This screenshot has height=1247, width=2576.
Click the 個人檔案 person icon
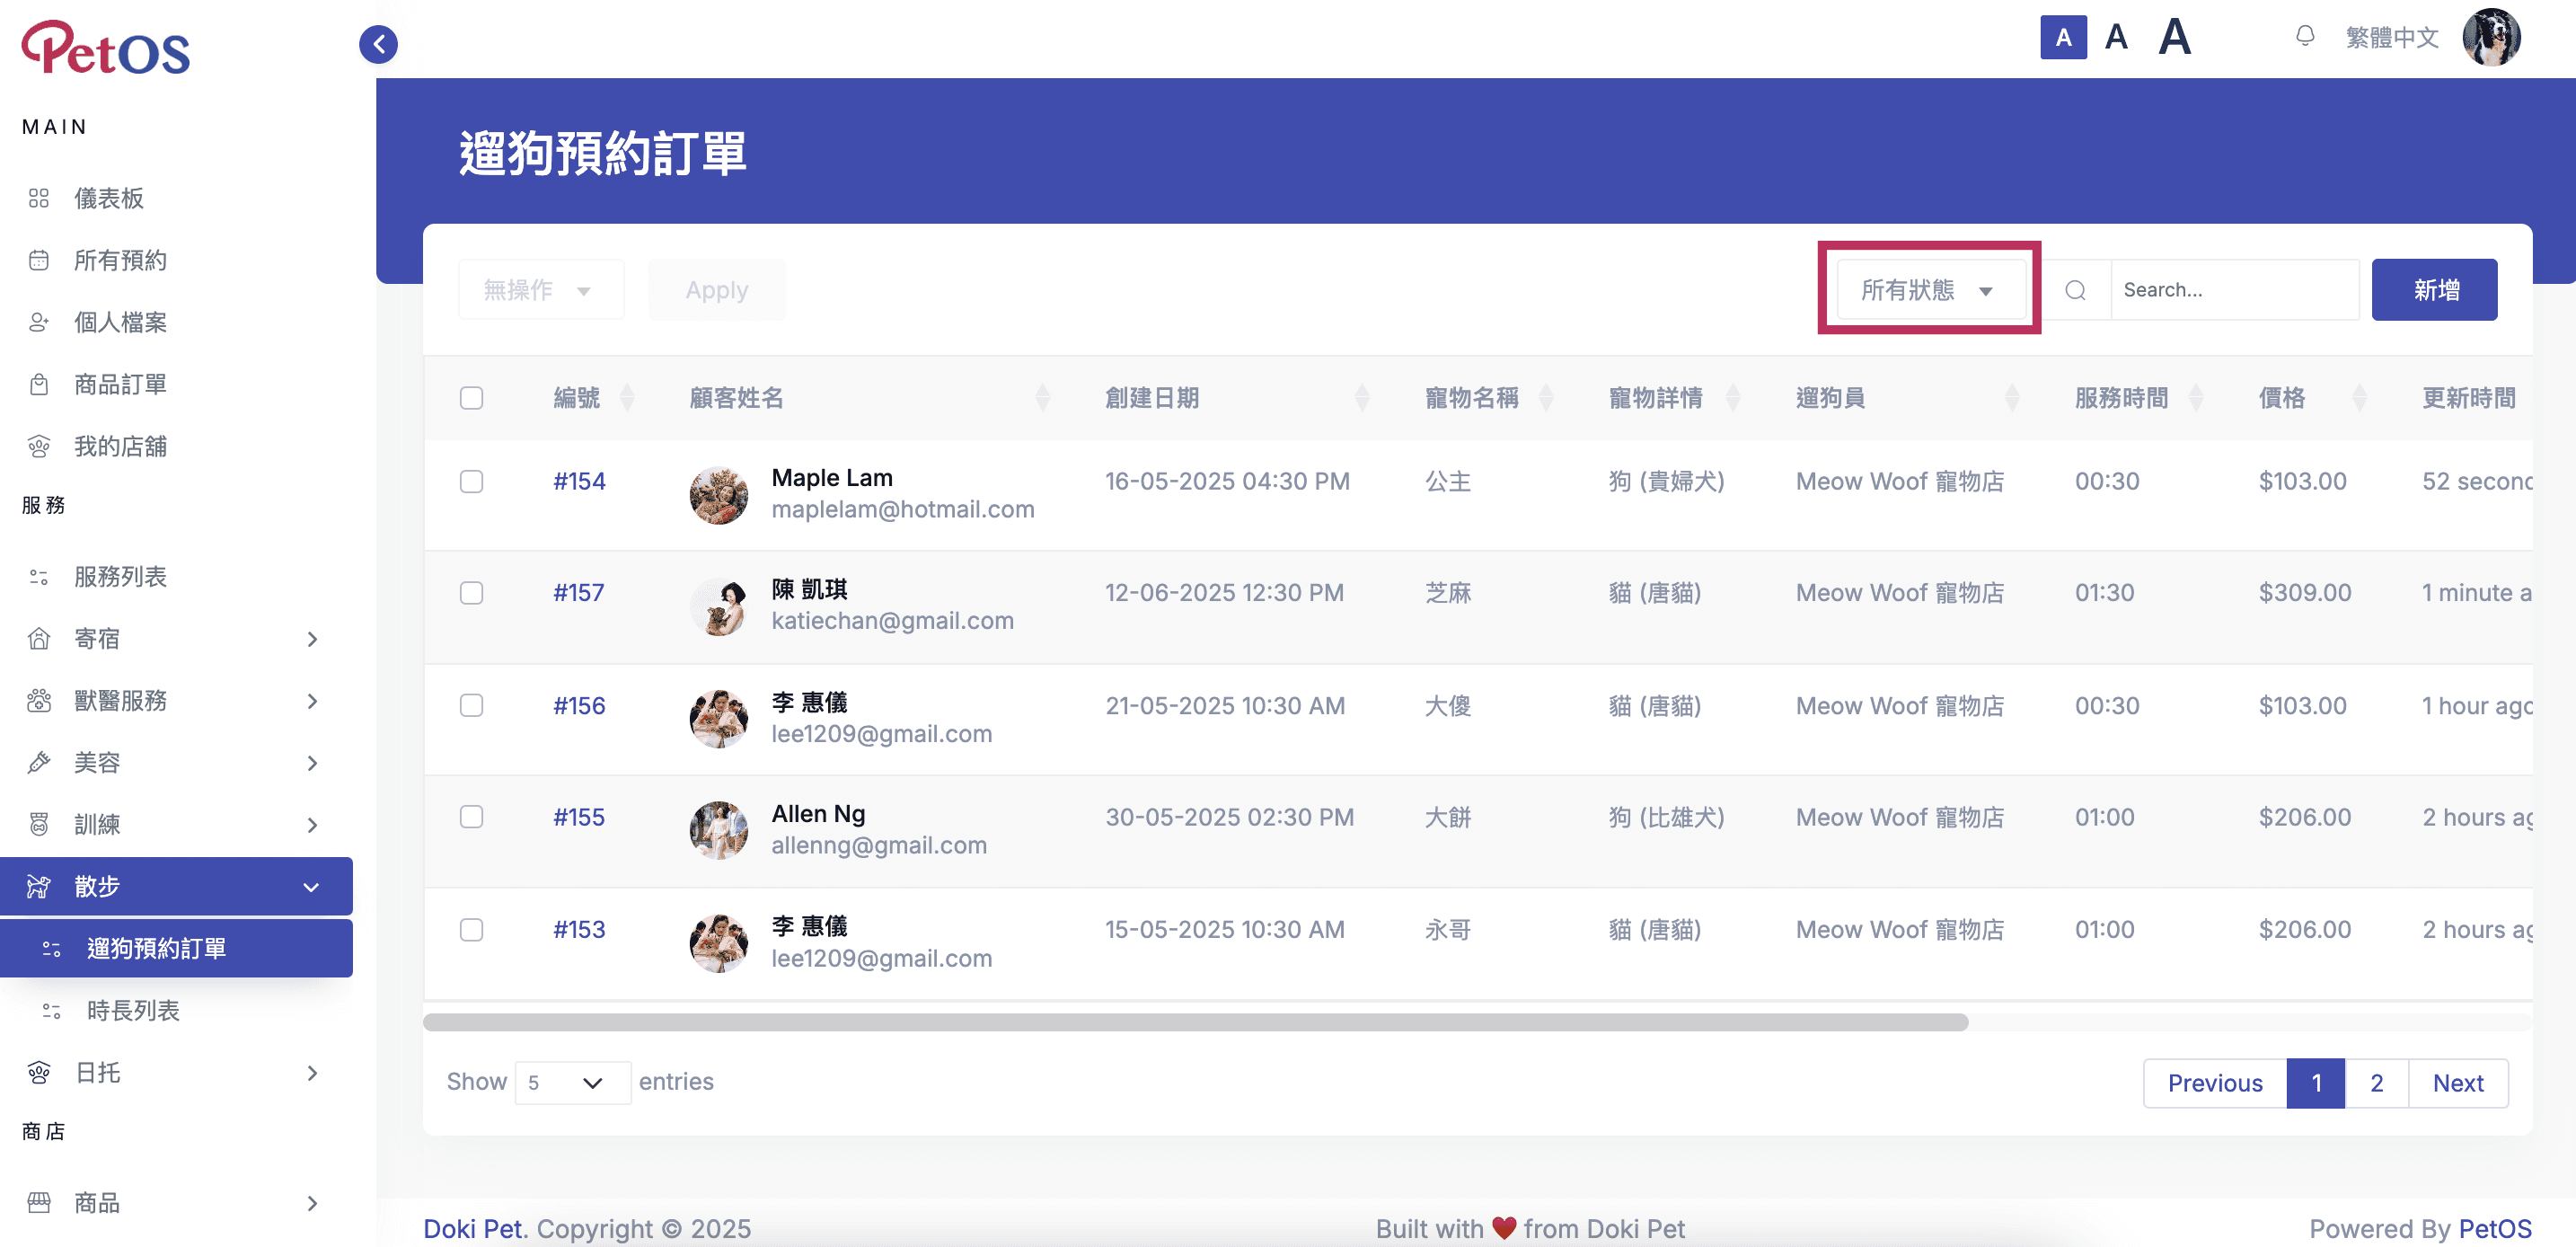pyautogui.click(x=39, y=322)
